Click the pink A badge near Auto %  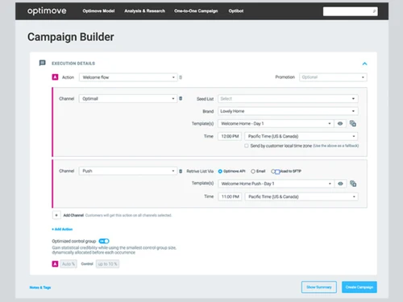pyautogui.click(x=55, y=264)
